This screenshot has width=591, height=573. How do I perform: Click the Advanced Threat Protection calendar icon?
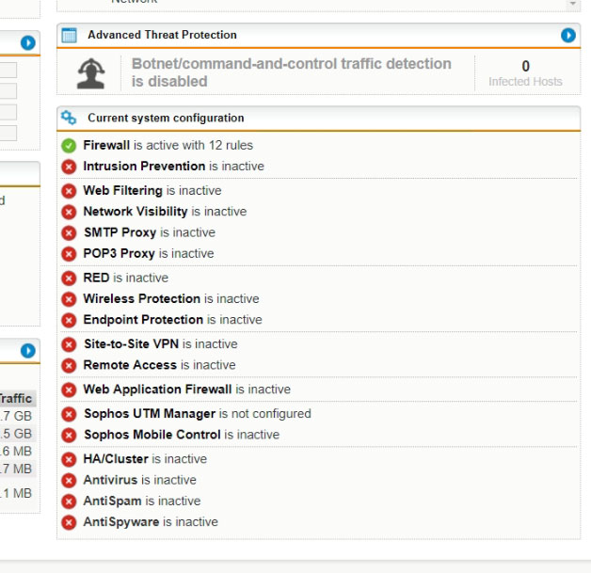(x=69, y=35)
